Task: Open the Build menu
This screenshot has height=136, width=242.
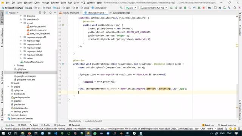Action: [x=64, y=3]
